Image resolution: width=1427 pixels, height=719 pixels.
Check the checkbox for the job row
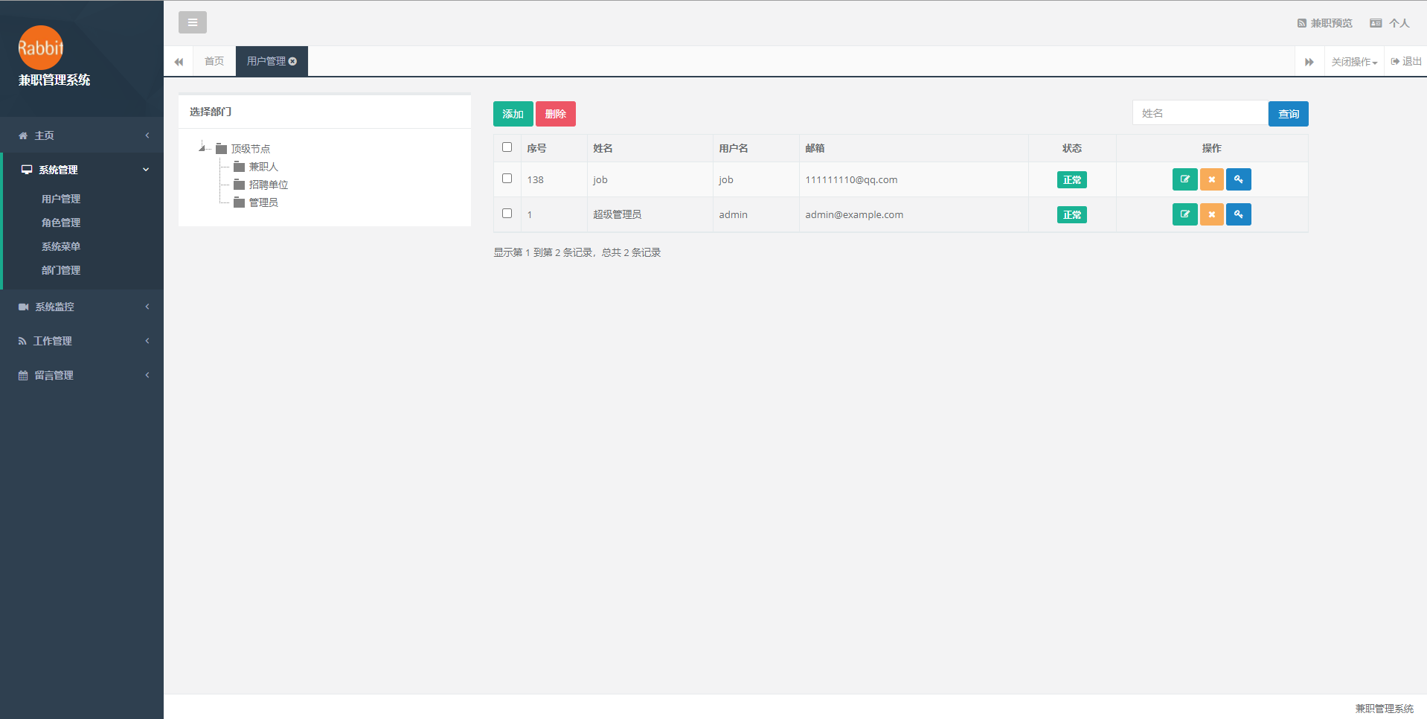coord(507,179)
